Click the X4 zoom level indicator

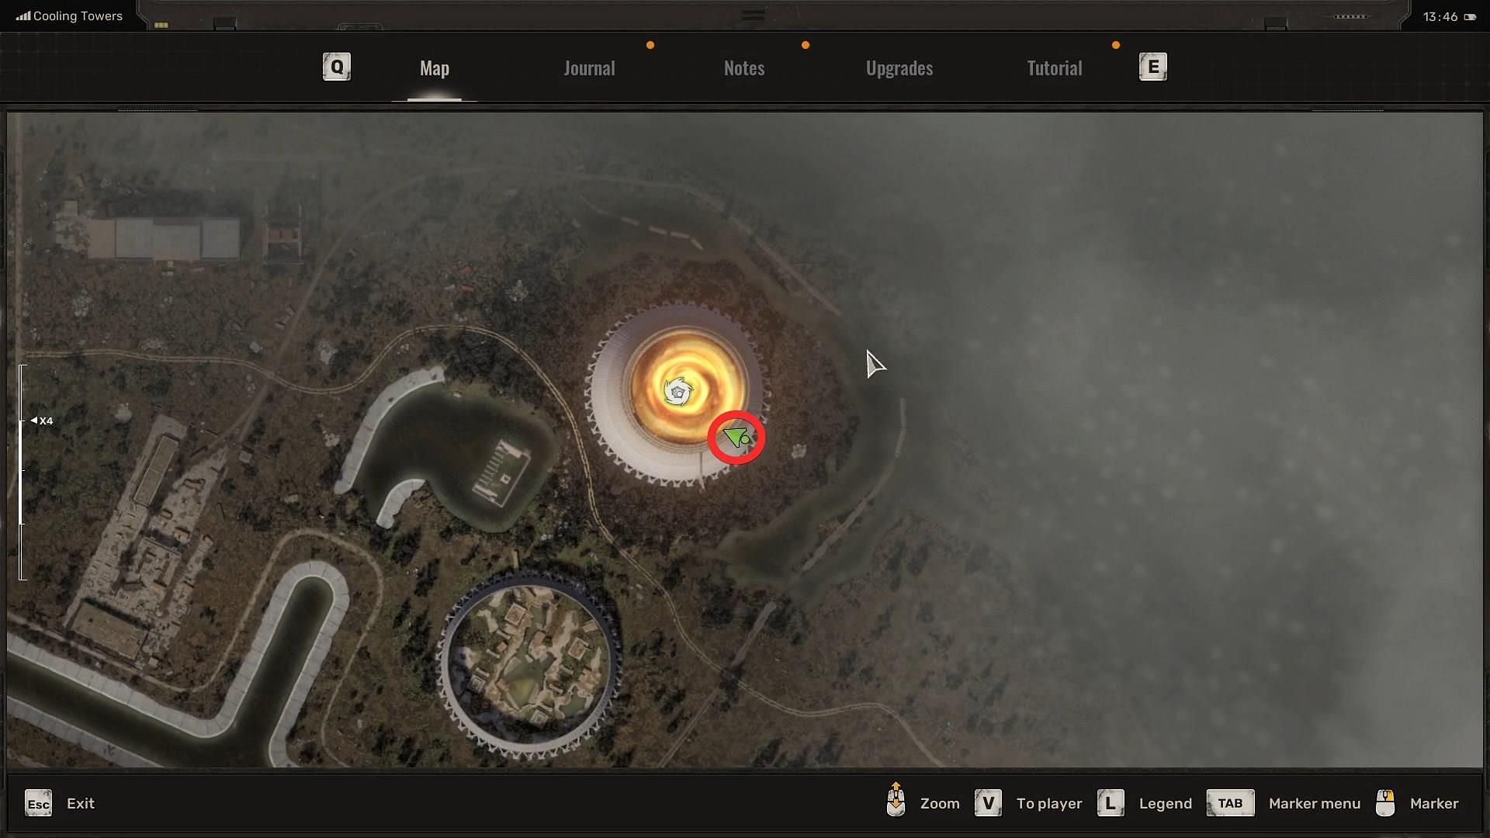pyautogui.click(x=42, y=421)
